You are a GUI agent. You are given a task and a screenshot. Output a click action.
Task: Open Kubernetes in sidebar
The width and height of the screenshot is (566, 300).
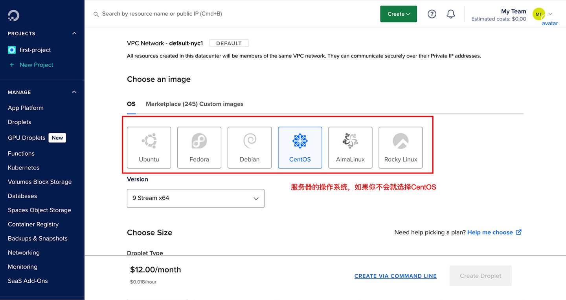click(x=24, y=167)
